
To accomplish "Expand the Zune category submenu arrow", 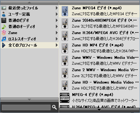I will [57, 33].
